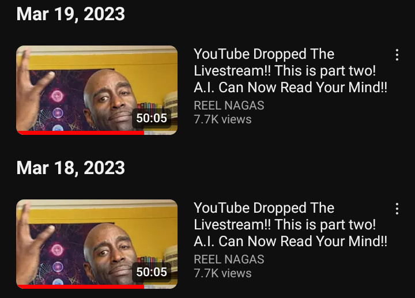
Task: Click the 50:05 duration badge on Mar 18 video
Action: pyautogui.click(x=152, y=272)
